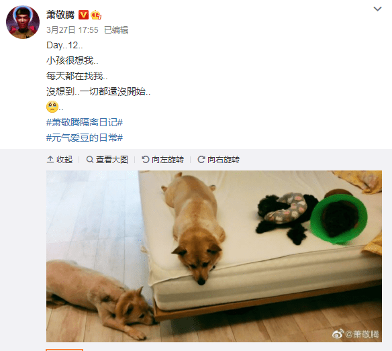Click the Weibo watermark logo on photo
392x351 pixels.
(x=338, y=334)
